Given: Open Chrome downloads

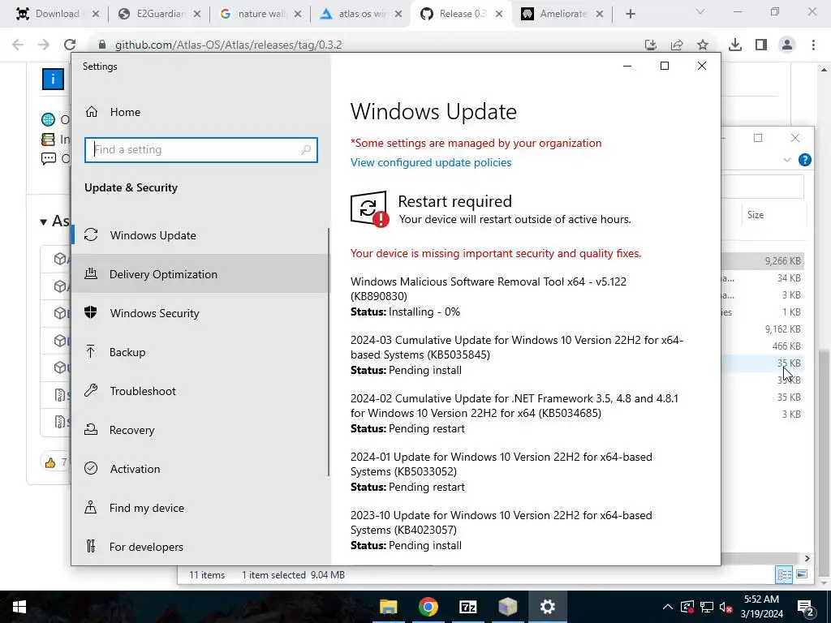Looking at the screenshot, I should click(735, 45).
